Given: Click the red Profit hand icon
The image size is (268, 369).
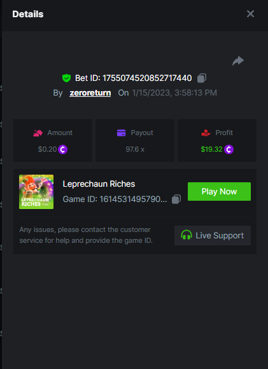Looking at the screenshot, I should point(206,133).
